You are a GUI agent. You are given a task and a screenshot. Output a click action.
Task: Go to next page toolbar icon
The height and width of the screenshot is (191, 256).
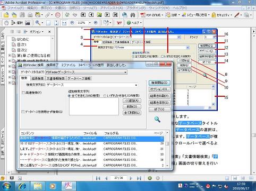tap(107, 15)
